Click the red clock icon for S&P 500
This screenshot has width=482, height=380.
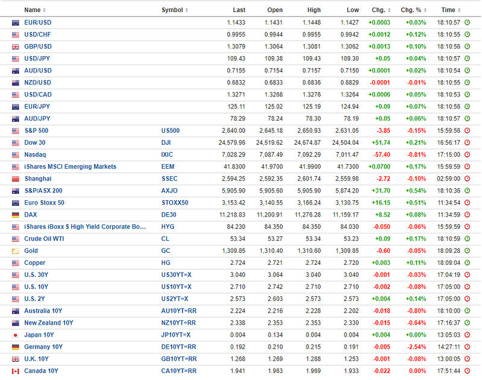(467, 130)
